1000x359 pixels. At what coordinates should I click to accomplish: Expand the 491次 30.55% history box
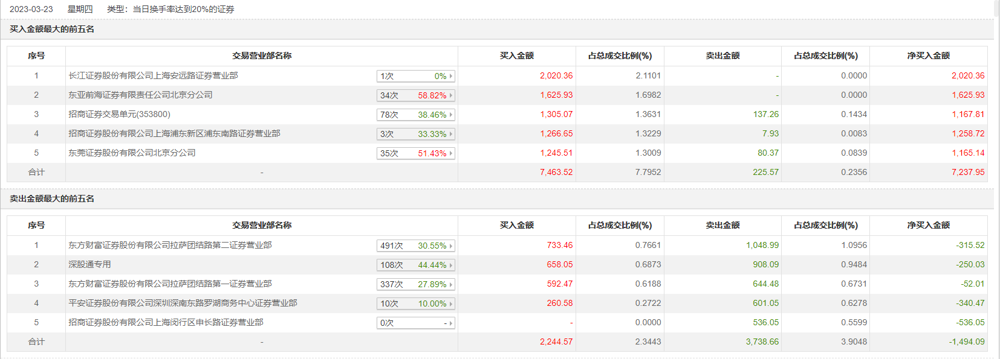coord(415,246)
